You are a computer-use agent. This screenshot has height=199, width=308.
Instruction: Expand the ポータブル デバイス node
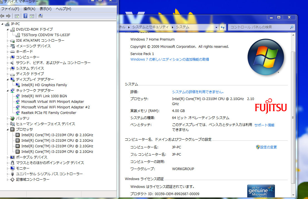[x=8, y=157]
